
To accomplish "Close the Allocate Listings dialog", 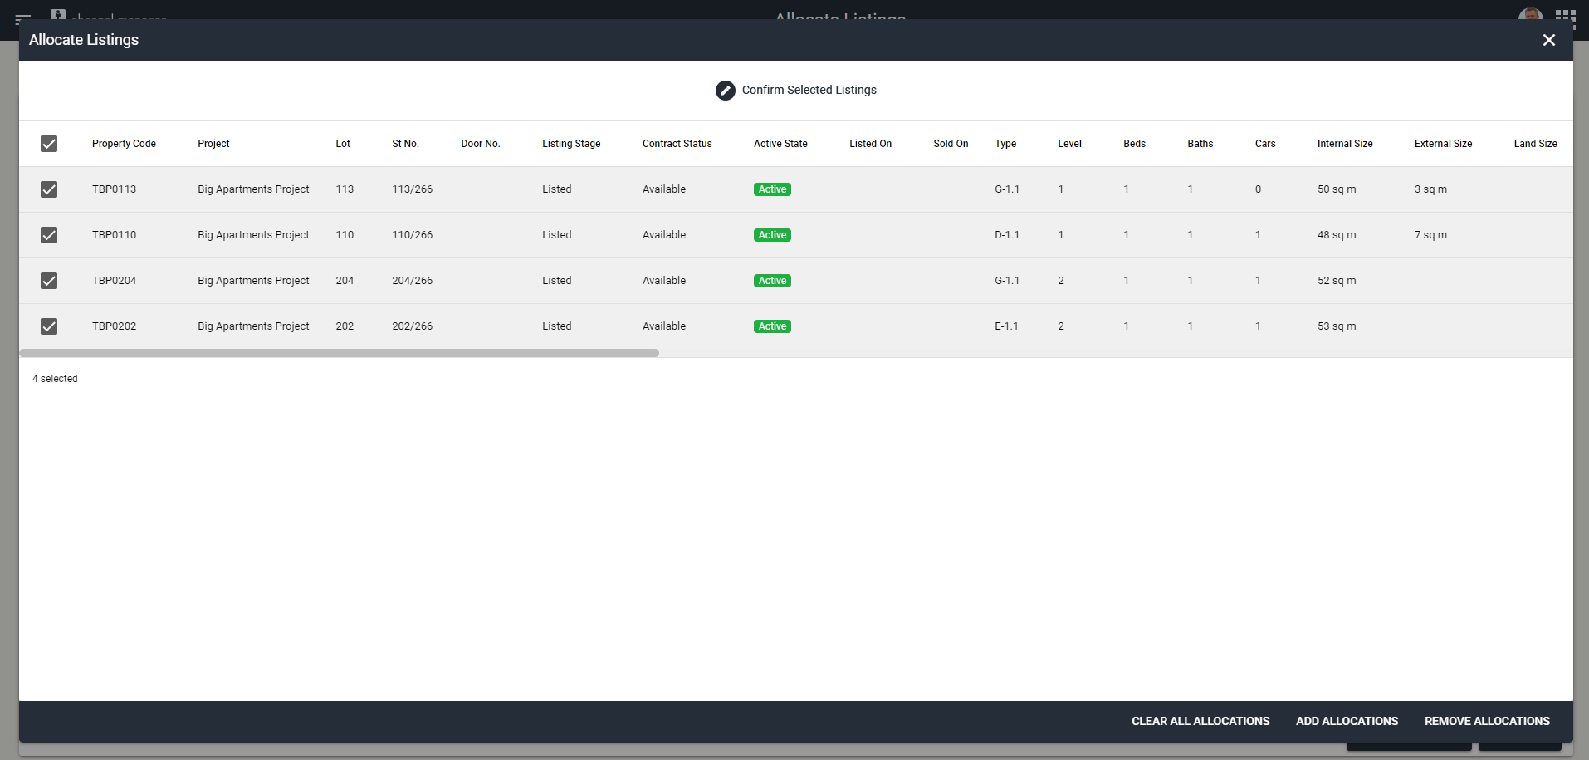I will click(1549, 39).
